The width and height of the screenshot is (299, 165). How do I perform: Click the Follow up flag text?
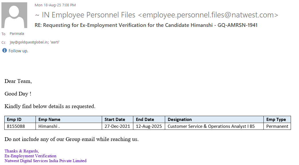pyautogui.click(x=18, y=51)
